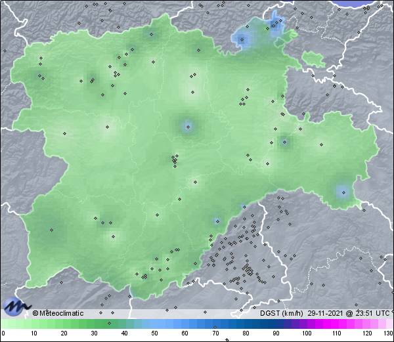Select the station marker in the central blue gust hotspot
This screenshot has width=394, height=342.
(188, 127)
